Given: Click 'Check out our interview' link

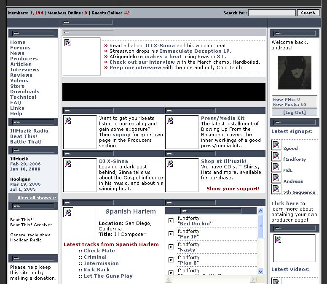Looking at the screenshot, I should pos(142,62).
